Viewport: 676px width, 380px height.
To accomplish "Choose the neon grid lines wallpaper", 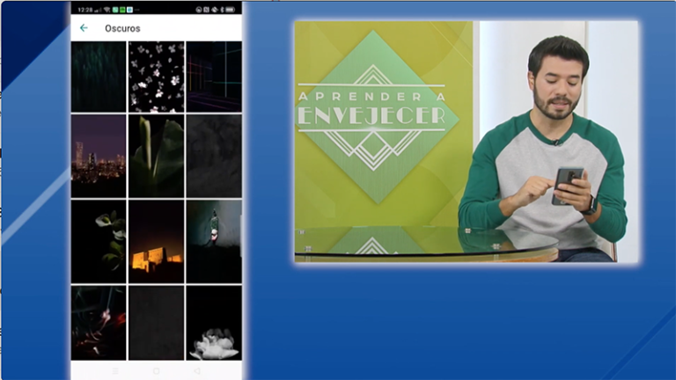I will point(214,77).
